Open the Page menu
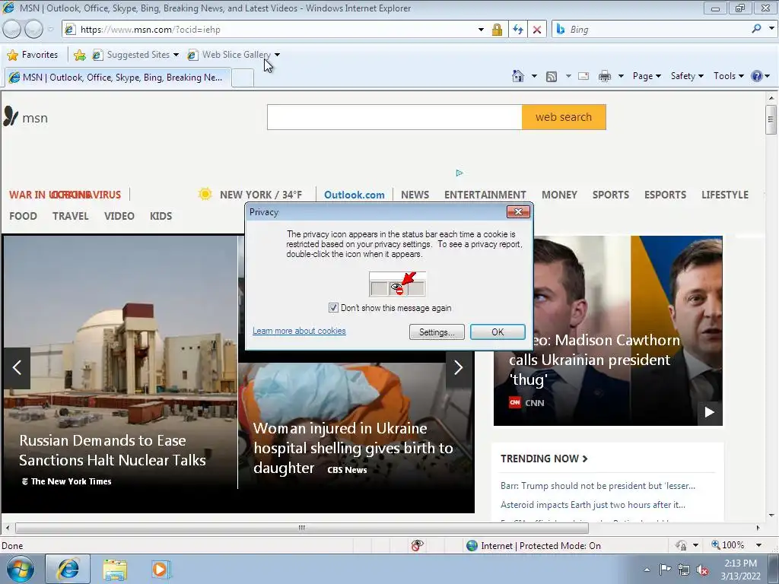The height and width of the screenshot is (584, 779). pos(647,76)
